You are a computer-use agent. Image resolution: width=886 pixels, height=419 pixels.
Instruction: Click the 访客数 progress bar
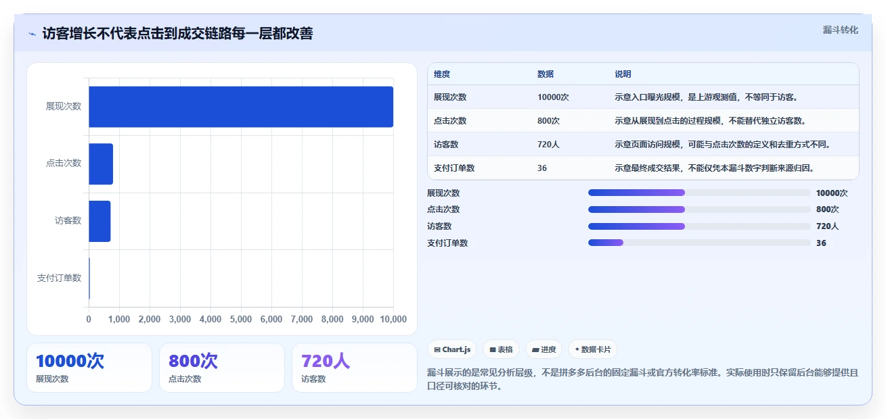click(x=699, y=226)
